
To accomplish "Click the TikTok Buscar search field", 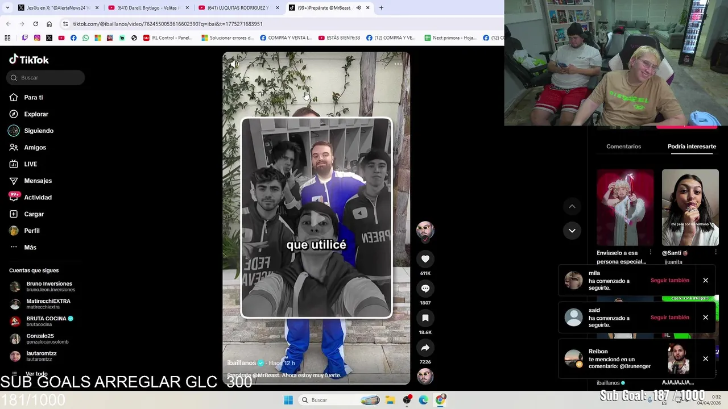I will pyautogui.click(x=45, y=78).
